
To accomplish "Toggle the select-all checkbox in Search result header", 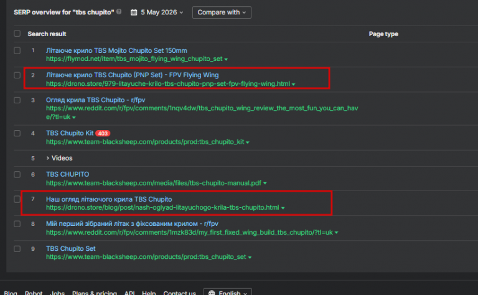I will [x=17, y=34].
